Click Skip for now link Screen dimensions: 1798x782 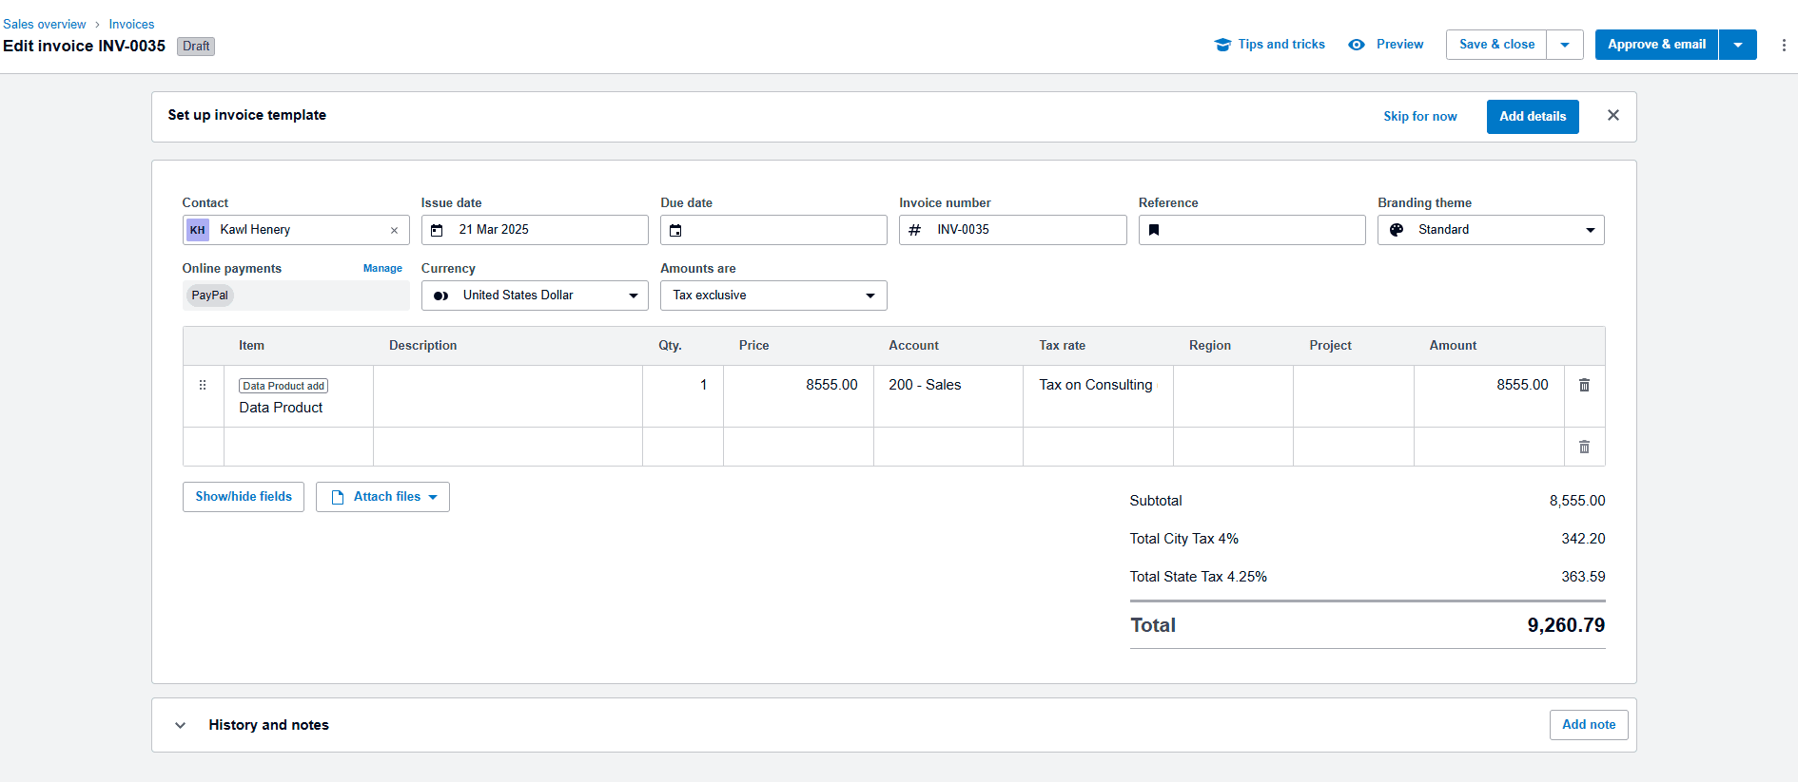[x=1419, y=116]
